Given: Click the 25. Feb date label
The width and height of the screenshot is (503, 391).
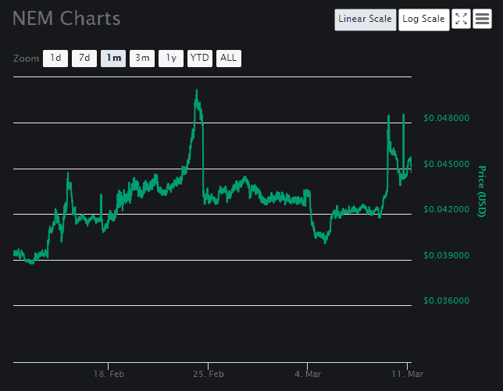Looking at the screenshot, I should [209, 374].
